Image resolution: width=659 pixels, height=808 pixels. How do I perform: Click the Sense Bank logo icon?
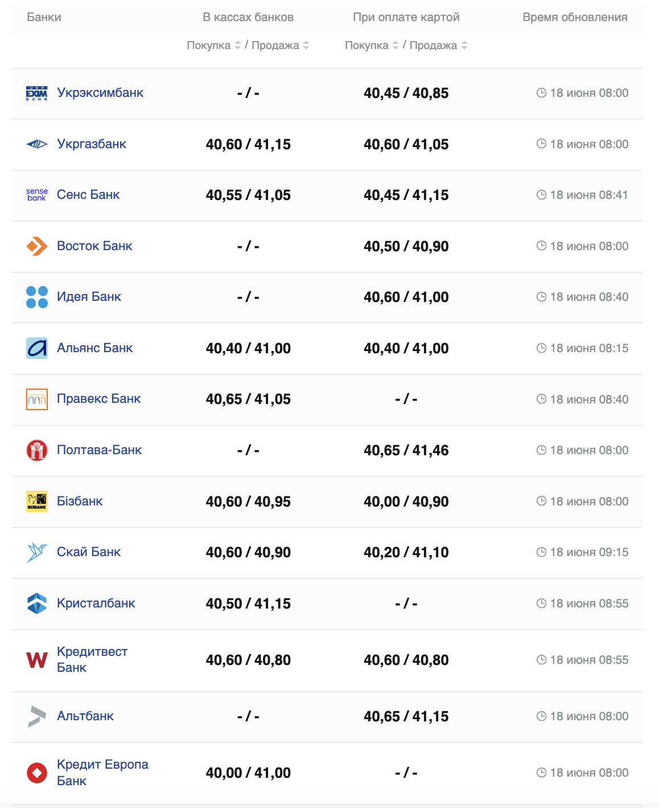coord(37,195)
